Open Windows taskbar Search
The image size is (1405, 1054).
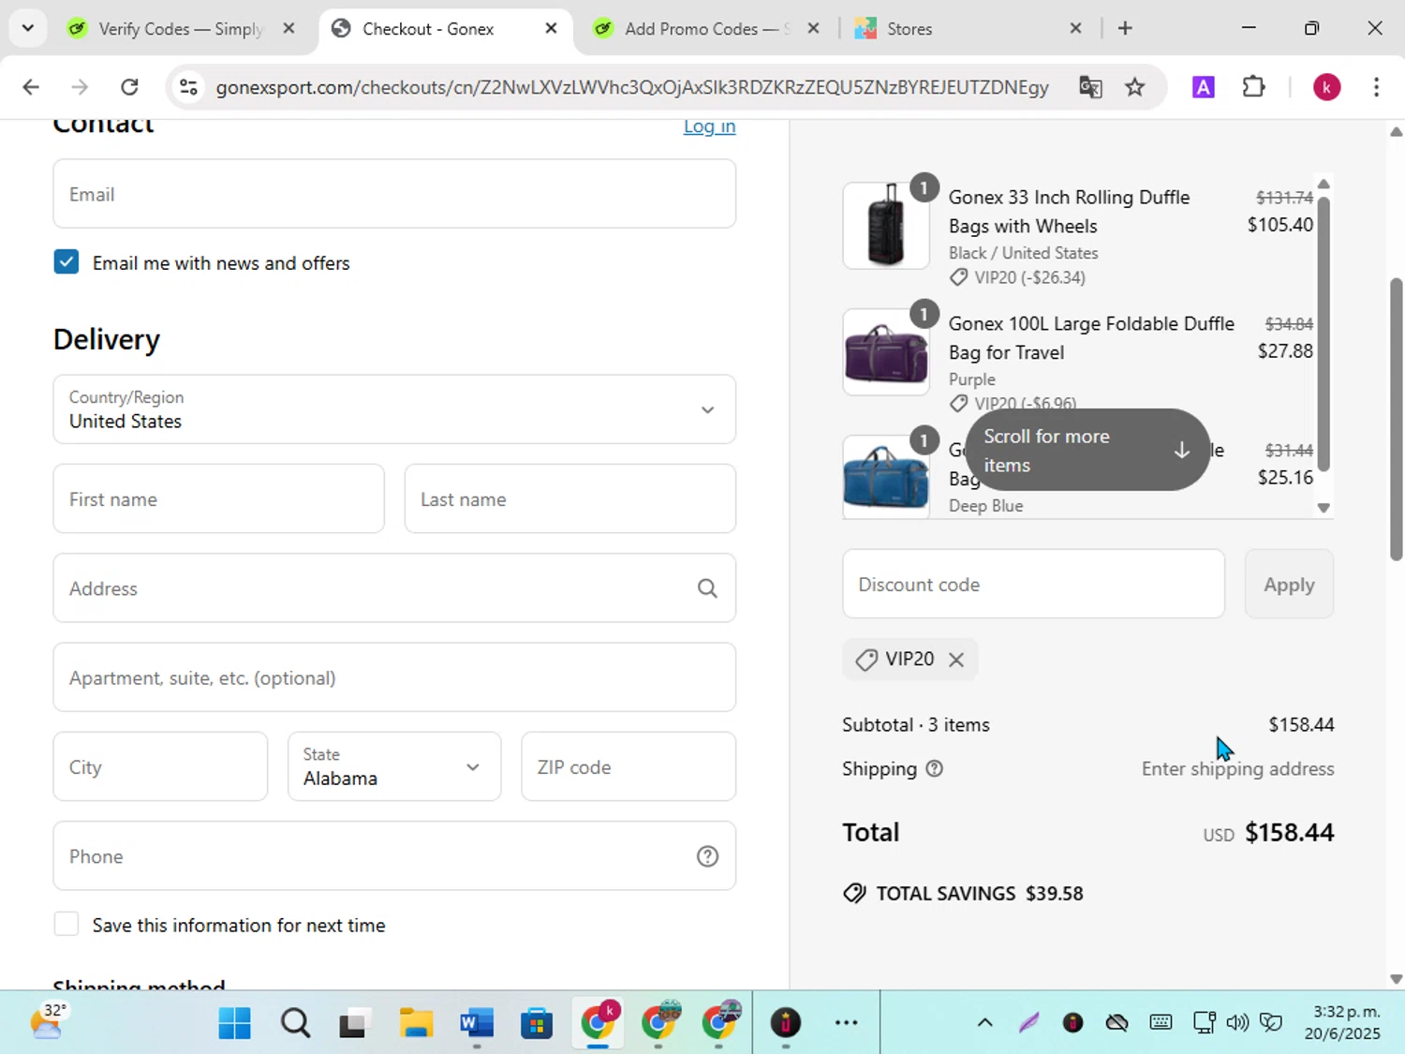[295, 1023]
